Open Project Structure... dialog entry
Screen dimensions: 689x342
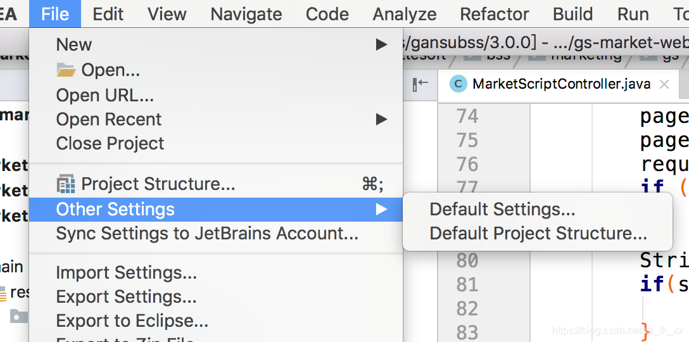(216, 184)
